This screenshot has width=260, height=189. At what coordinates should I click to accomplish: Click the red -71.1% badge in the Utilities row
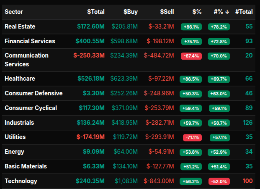pyautogui.click(x=191, y=137)
